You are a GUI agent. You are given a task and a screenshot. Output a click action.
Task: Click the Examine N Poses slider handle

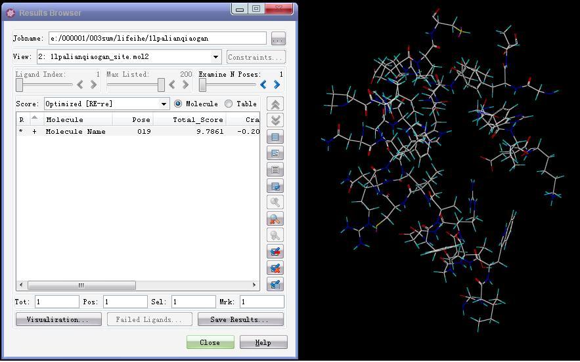[202, 85]
